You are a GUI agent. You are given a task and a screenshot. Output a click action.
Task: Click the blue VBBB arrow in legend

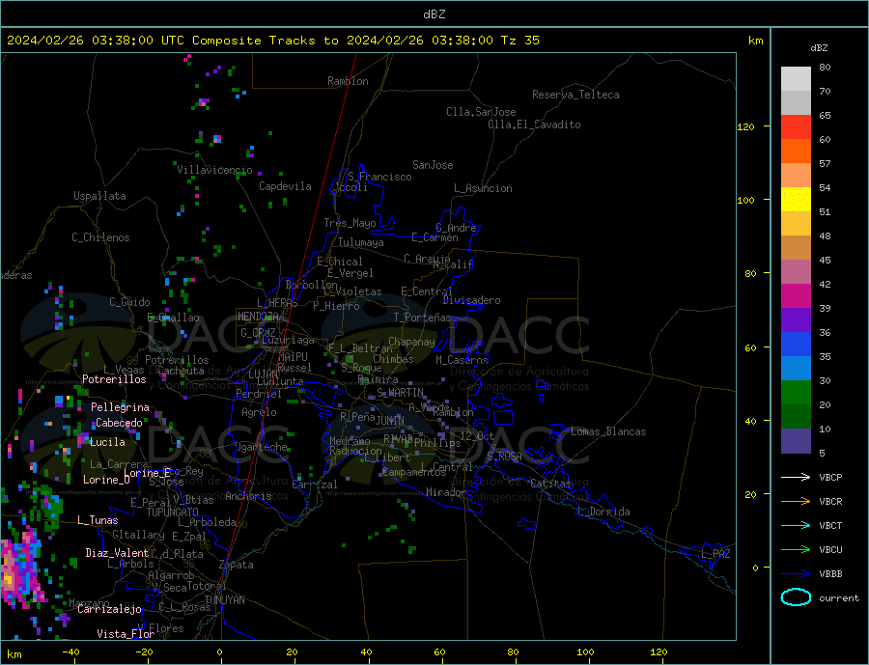(x=796, y=573)
